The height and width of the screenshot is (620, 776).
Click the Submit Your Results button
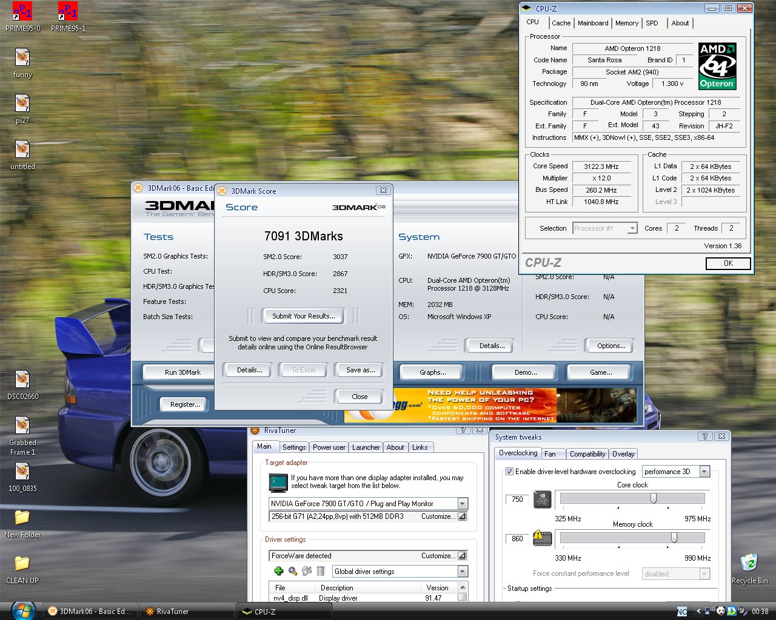click(x=303, y=316)
